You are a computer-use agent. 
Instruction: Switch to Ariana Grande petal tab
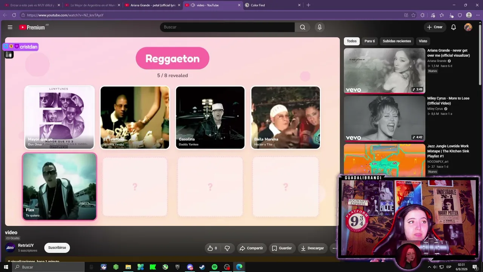coord(153,5)
